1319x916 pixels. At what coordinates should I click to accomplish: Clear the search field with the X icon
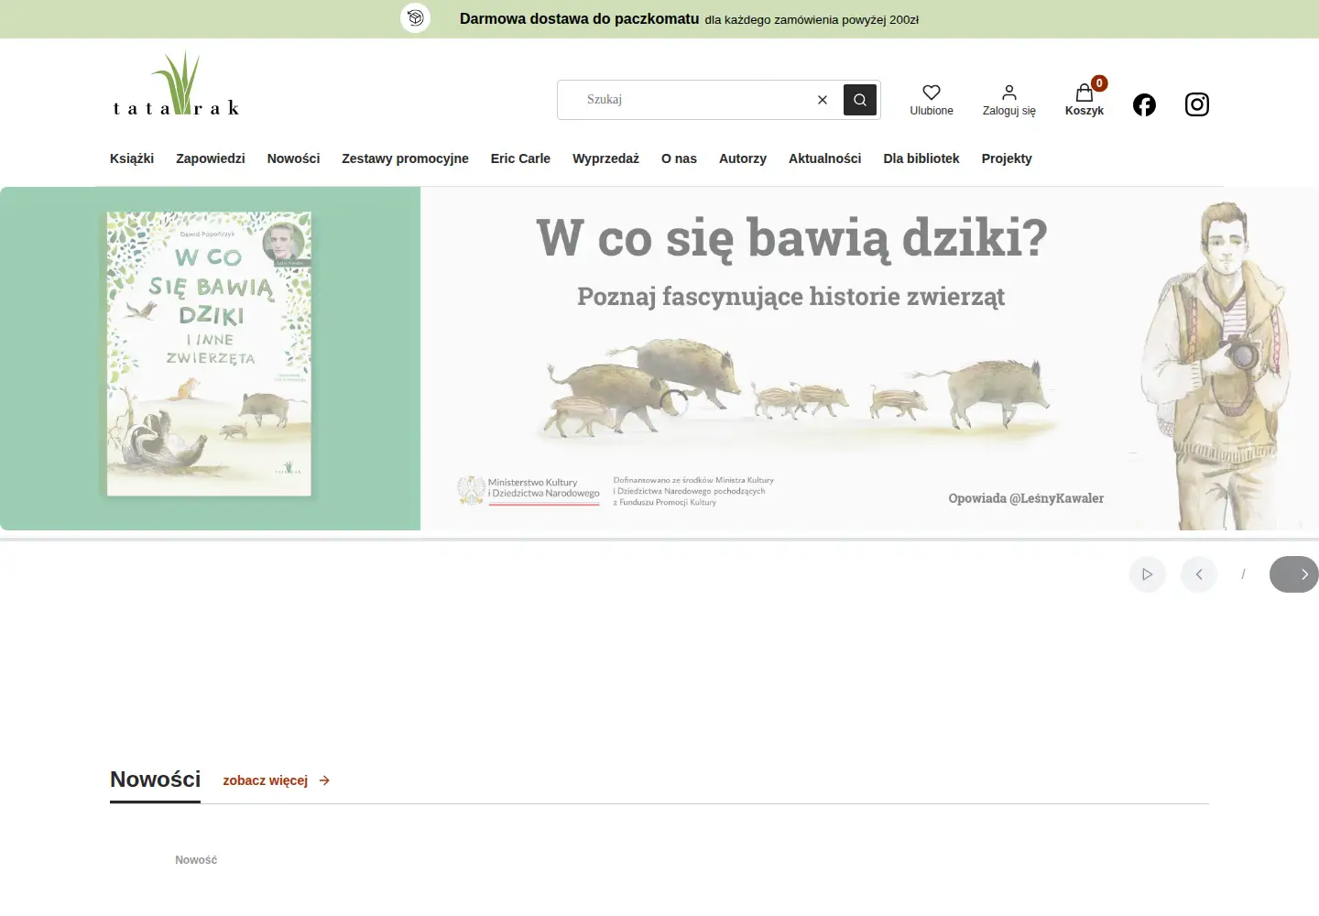click(823, 100)
